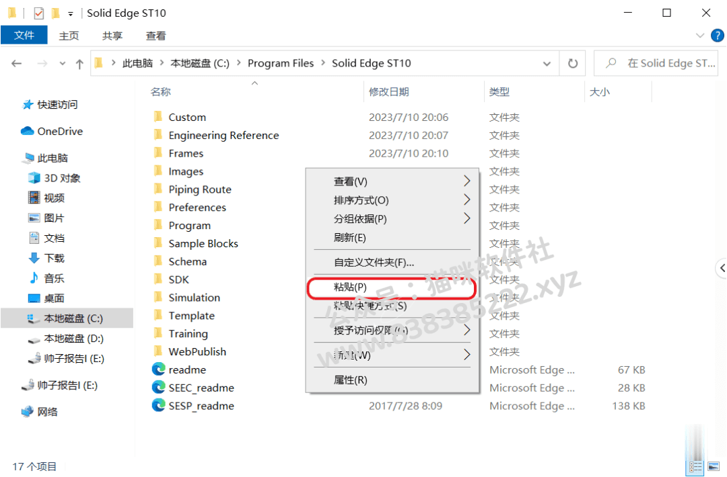Click the SESP_readme Edge file icon
This screenshot has height=477, width=727.
tap(159, 405)
